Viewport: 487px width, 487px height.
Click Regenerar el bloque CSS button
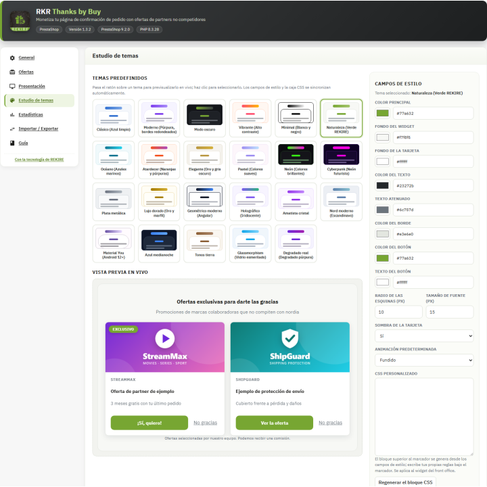(405, 482)
